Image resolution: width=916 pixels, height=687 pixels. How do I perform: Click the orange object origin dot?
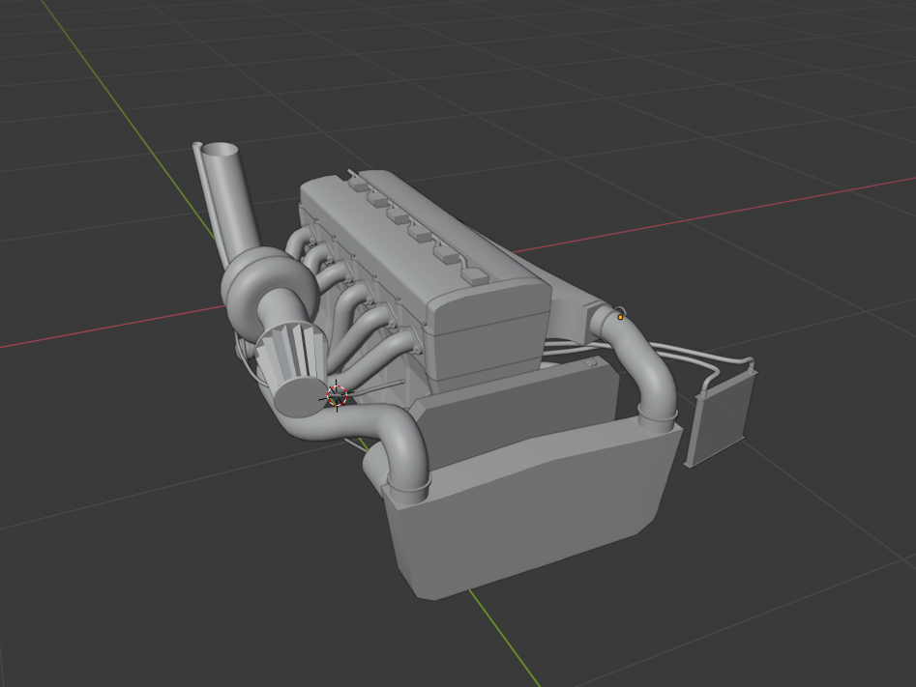[x=620, y=318]
